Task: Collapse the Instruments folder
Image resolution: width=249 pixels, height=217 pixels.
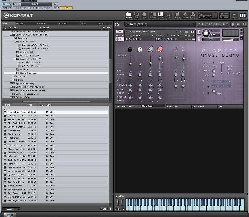Action: 13,38
